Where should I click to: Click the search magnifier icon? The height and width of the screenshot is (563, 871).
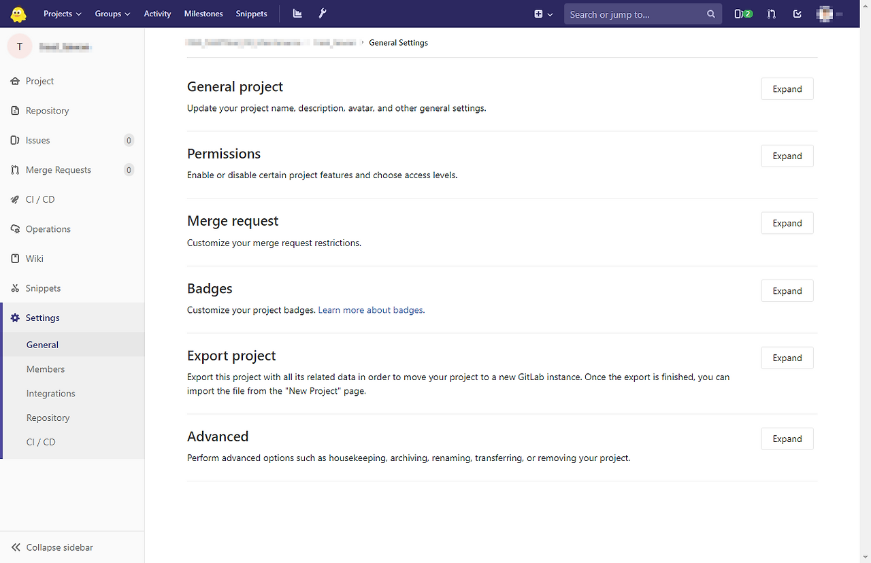coord(710,14)
